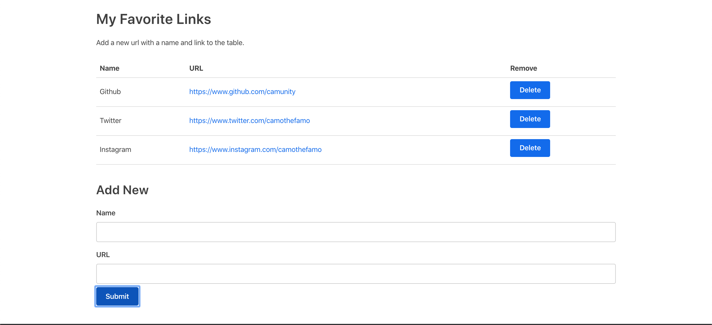Image resolution: width=712 pixels, height=325 pixels.
Task: Focus the Name input field
Action: [x=356, y=232]
